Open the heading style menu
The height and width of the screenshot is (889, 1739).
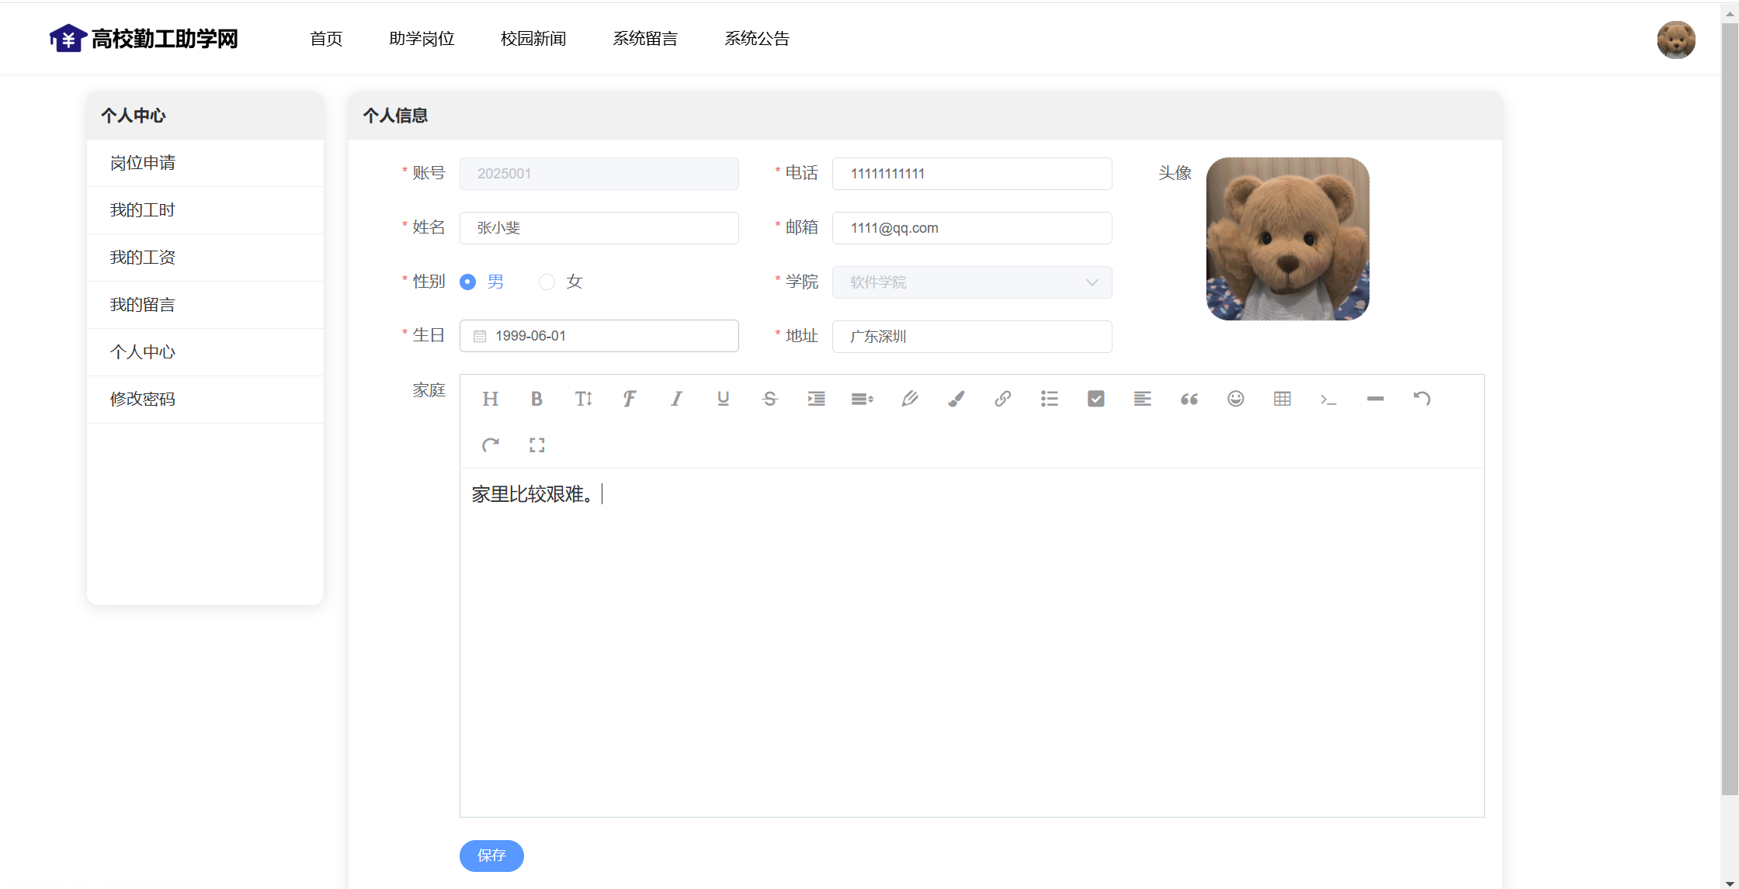pyautogui.click(x=490, y=399)
